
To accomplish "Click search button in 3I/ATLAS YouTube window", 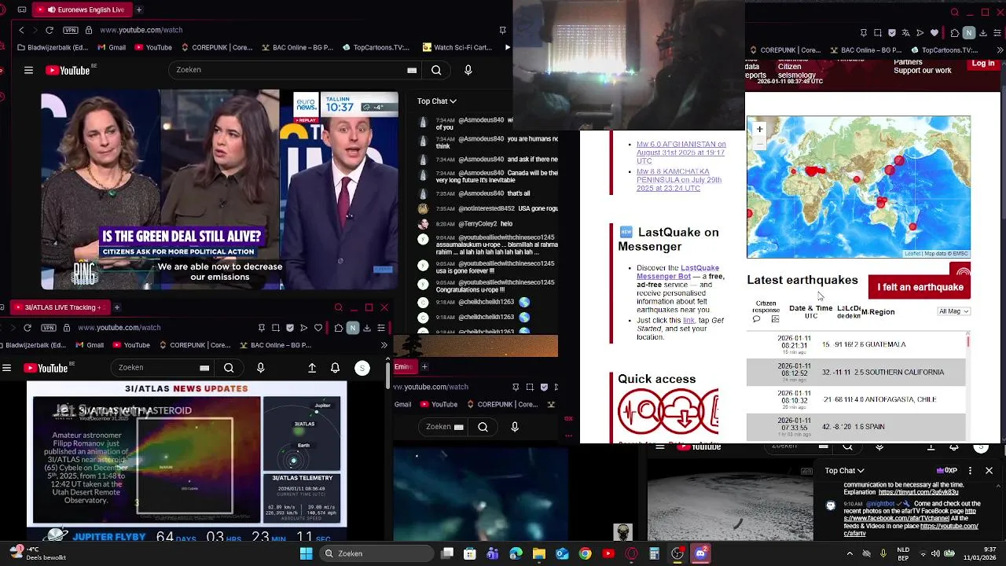I will (x=229, y=368).
